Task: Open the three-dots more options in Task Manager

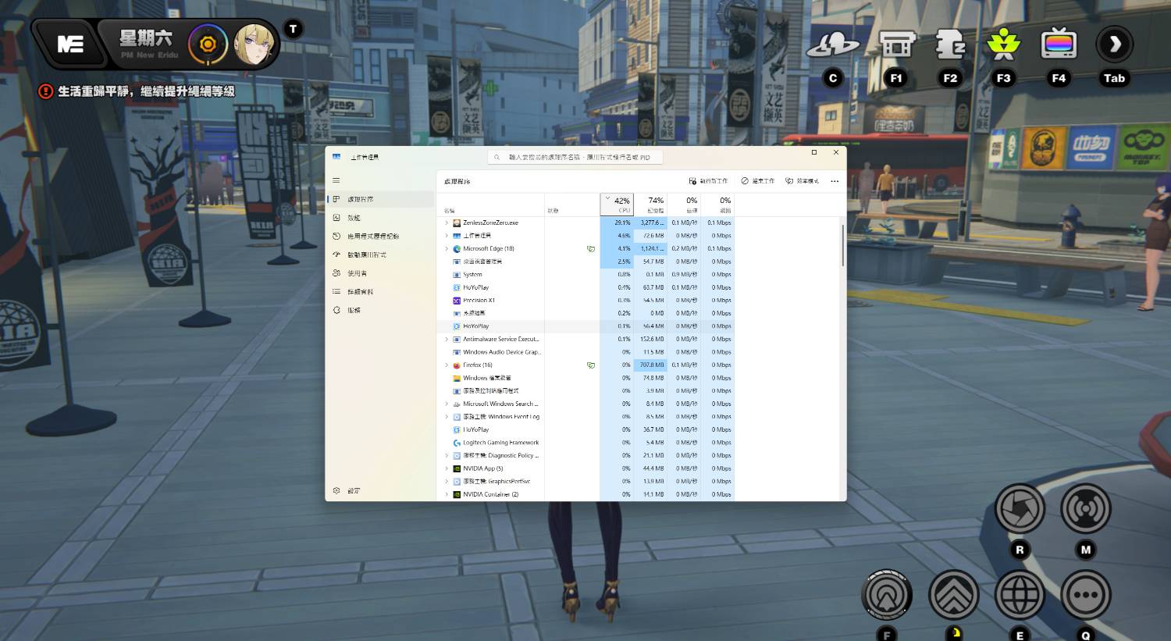Action: (x=835, y=181)
